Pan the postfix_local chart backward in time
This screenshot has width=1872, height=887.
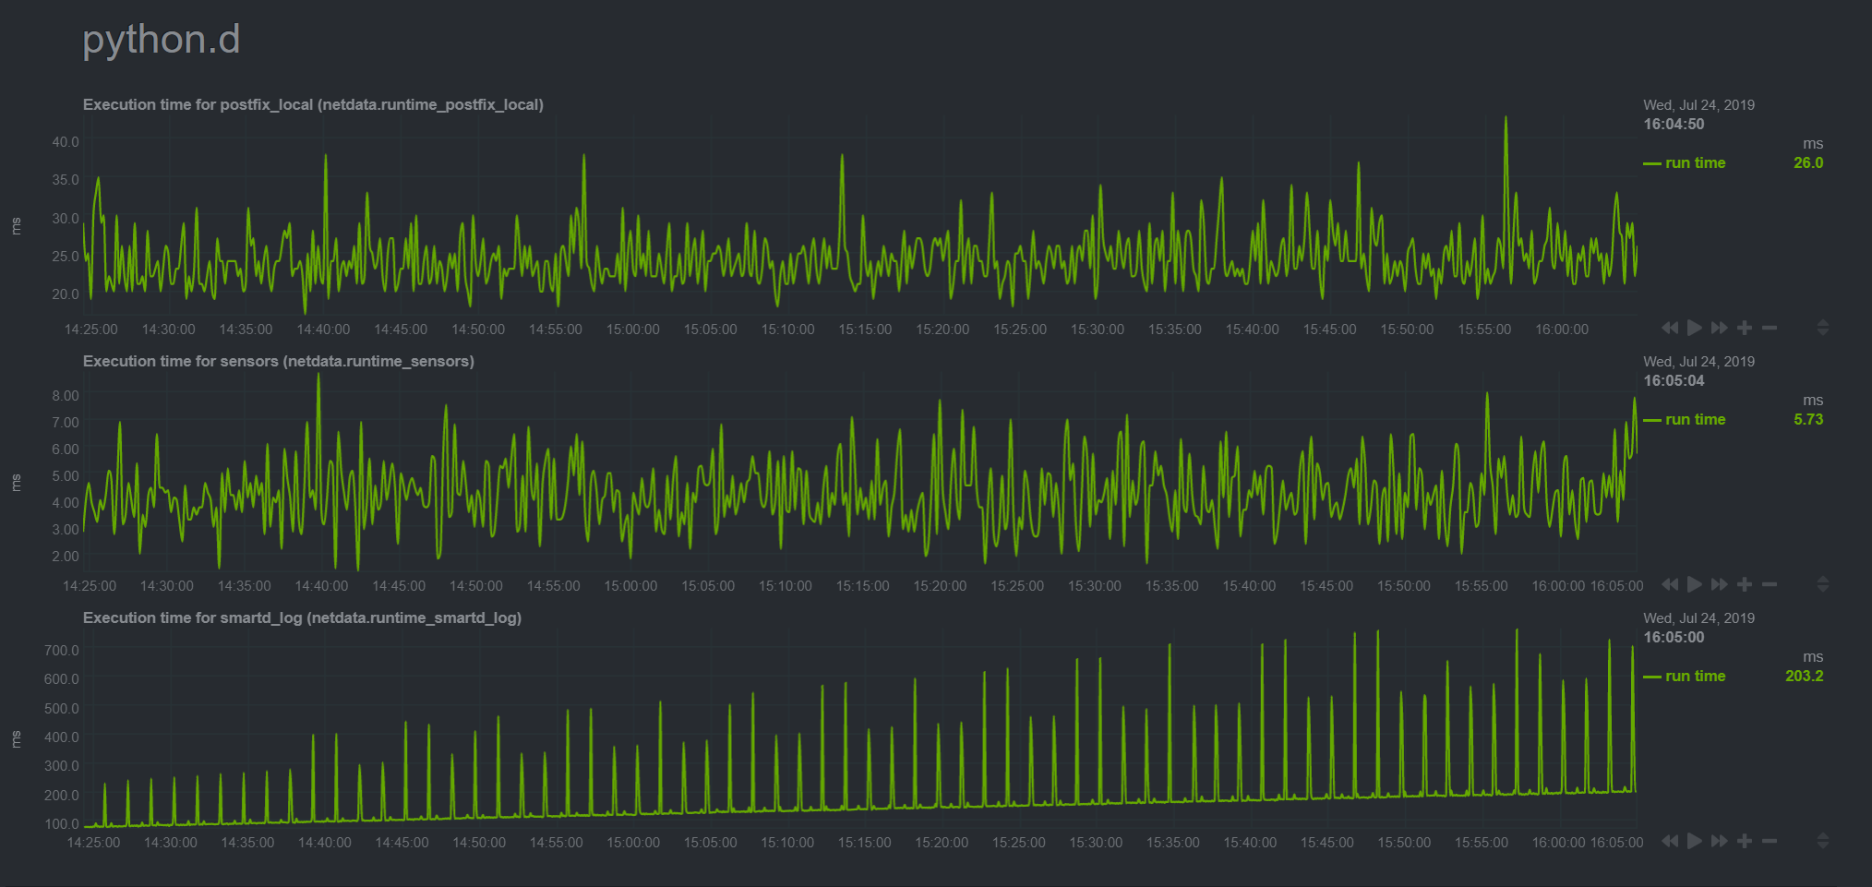[1671, 328]
